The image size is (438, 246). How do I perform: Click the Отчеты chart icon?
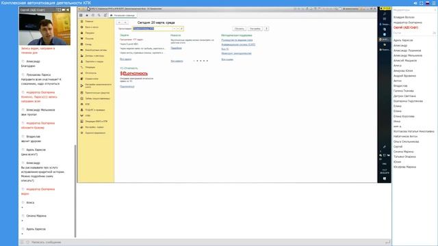tap(82, 73)
